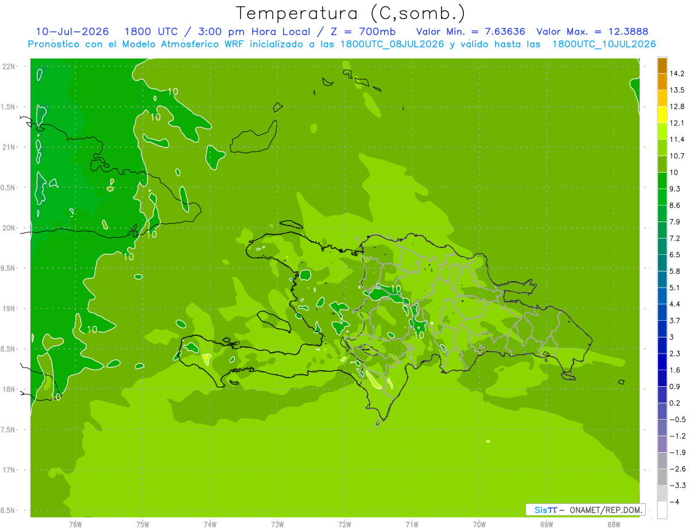Click the legend value '2.3'
The width and height of the screenshot is (689, 532).
pos(675,354)
